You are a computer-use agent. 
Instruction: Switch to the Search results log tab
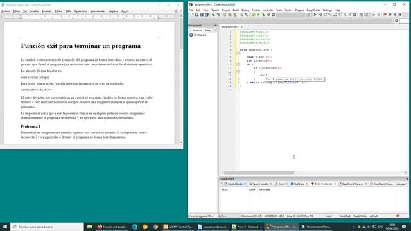[260, 184]
